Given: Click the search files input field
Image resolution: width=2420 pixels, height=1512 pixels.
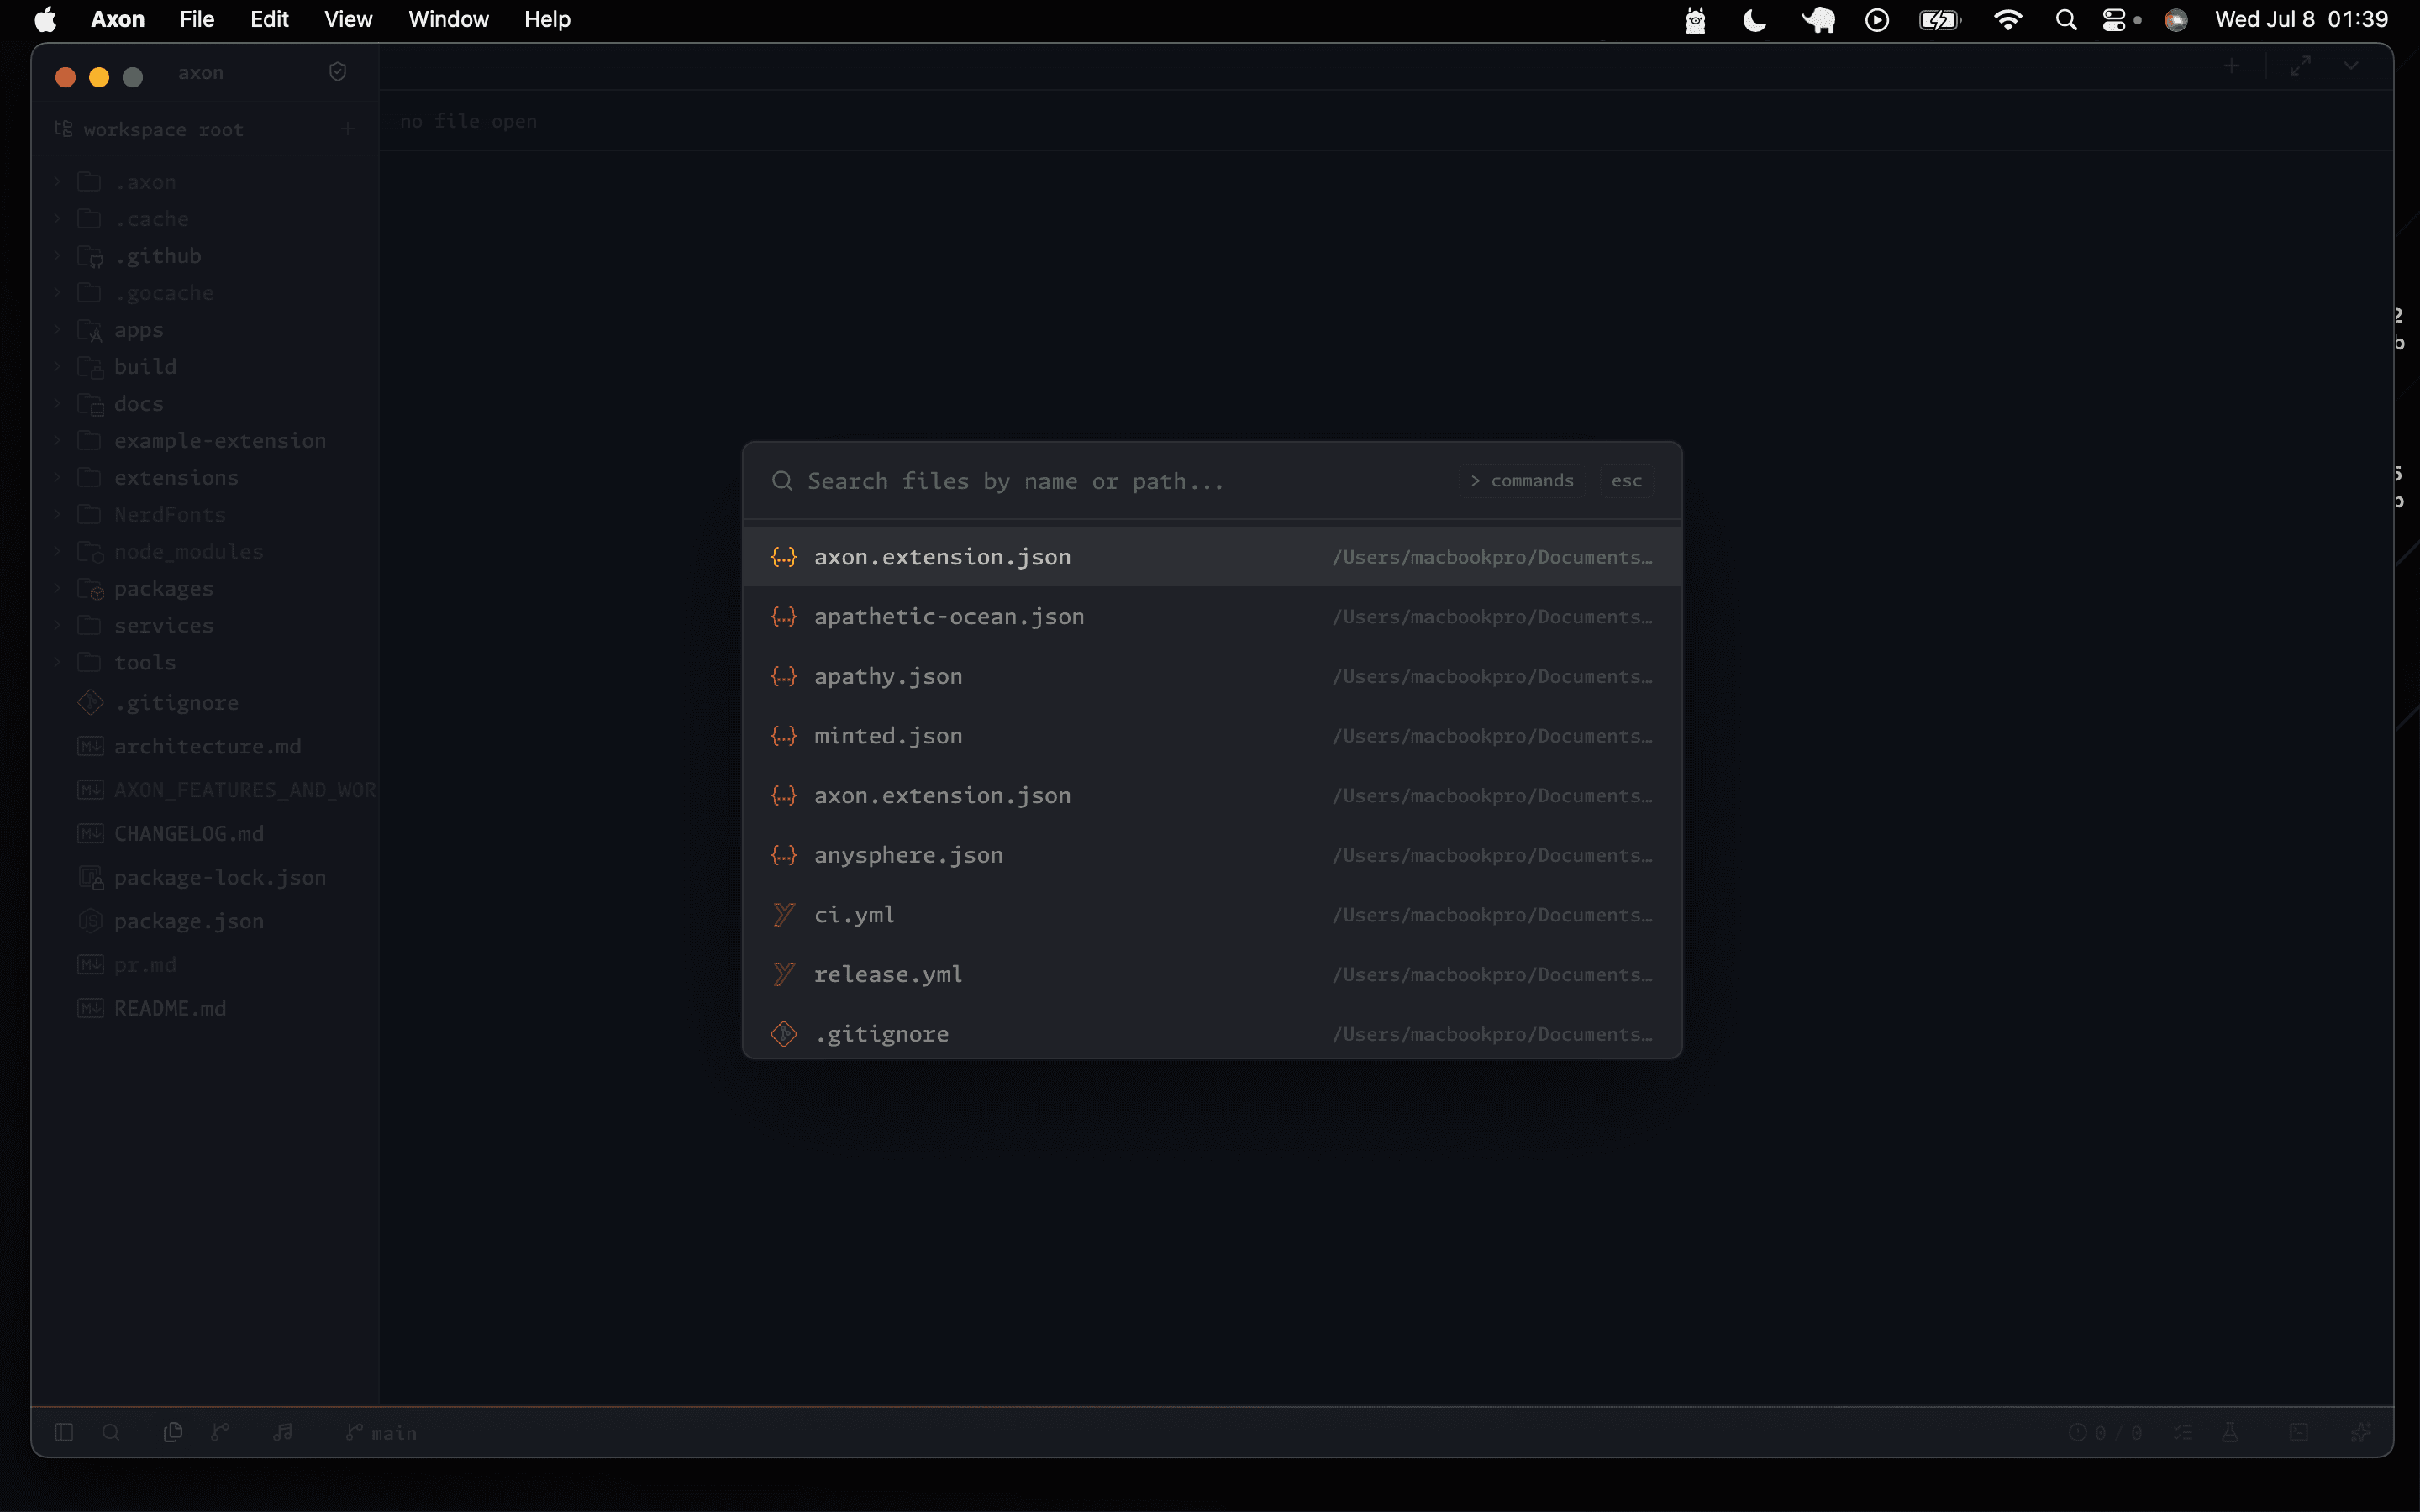Looking at the screenshot, I should point(1126,481).
